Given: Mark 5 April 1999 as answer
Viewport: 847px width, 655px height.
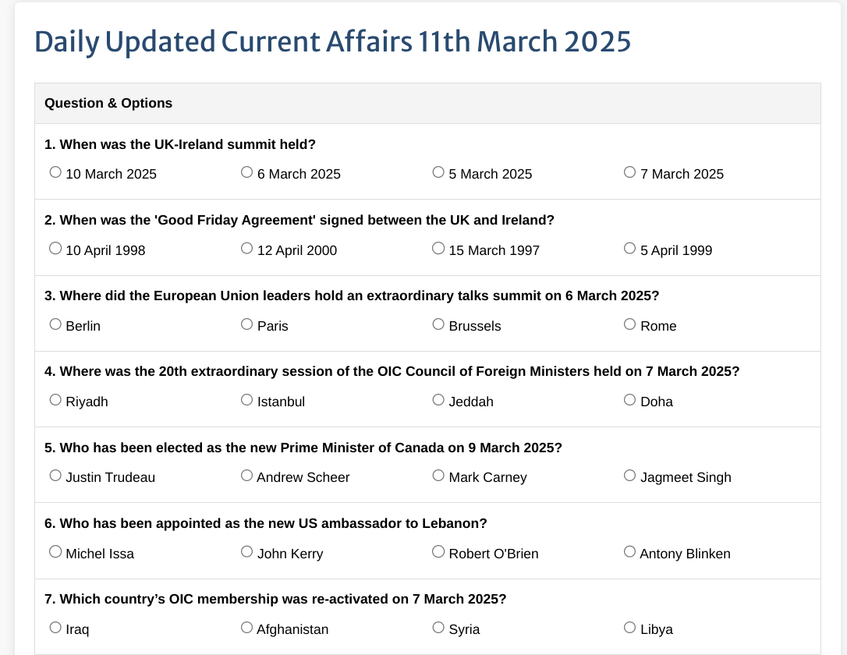Looking at the screenshot, I should 630,248.
